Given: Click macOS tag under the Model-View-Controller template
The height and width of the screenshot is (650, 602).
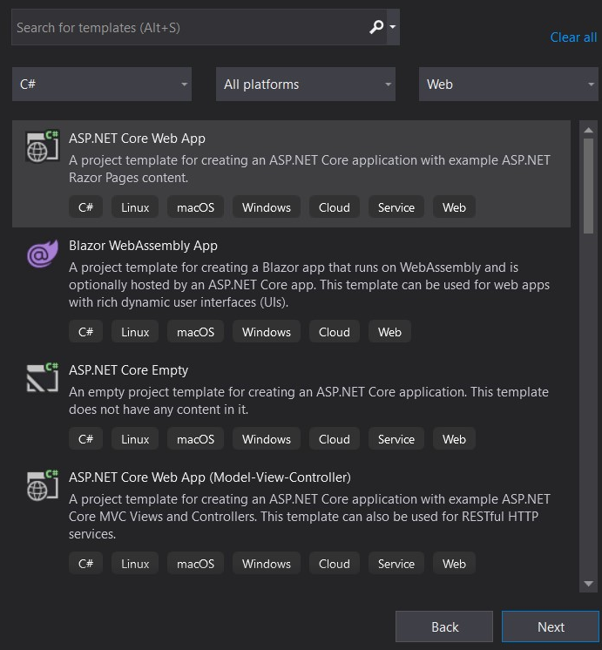Looking at the screenshot, I should point(195,564).
